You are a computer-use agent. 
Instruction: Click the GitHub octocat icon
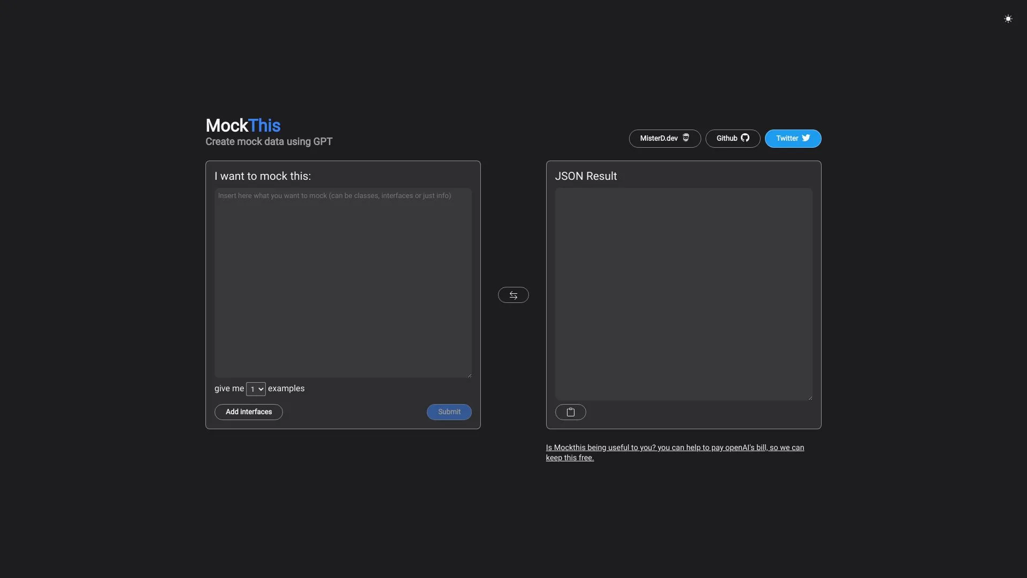pyautogui.click(x=746, y=138)
